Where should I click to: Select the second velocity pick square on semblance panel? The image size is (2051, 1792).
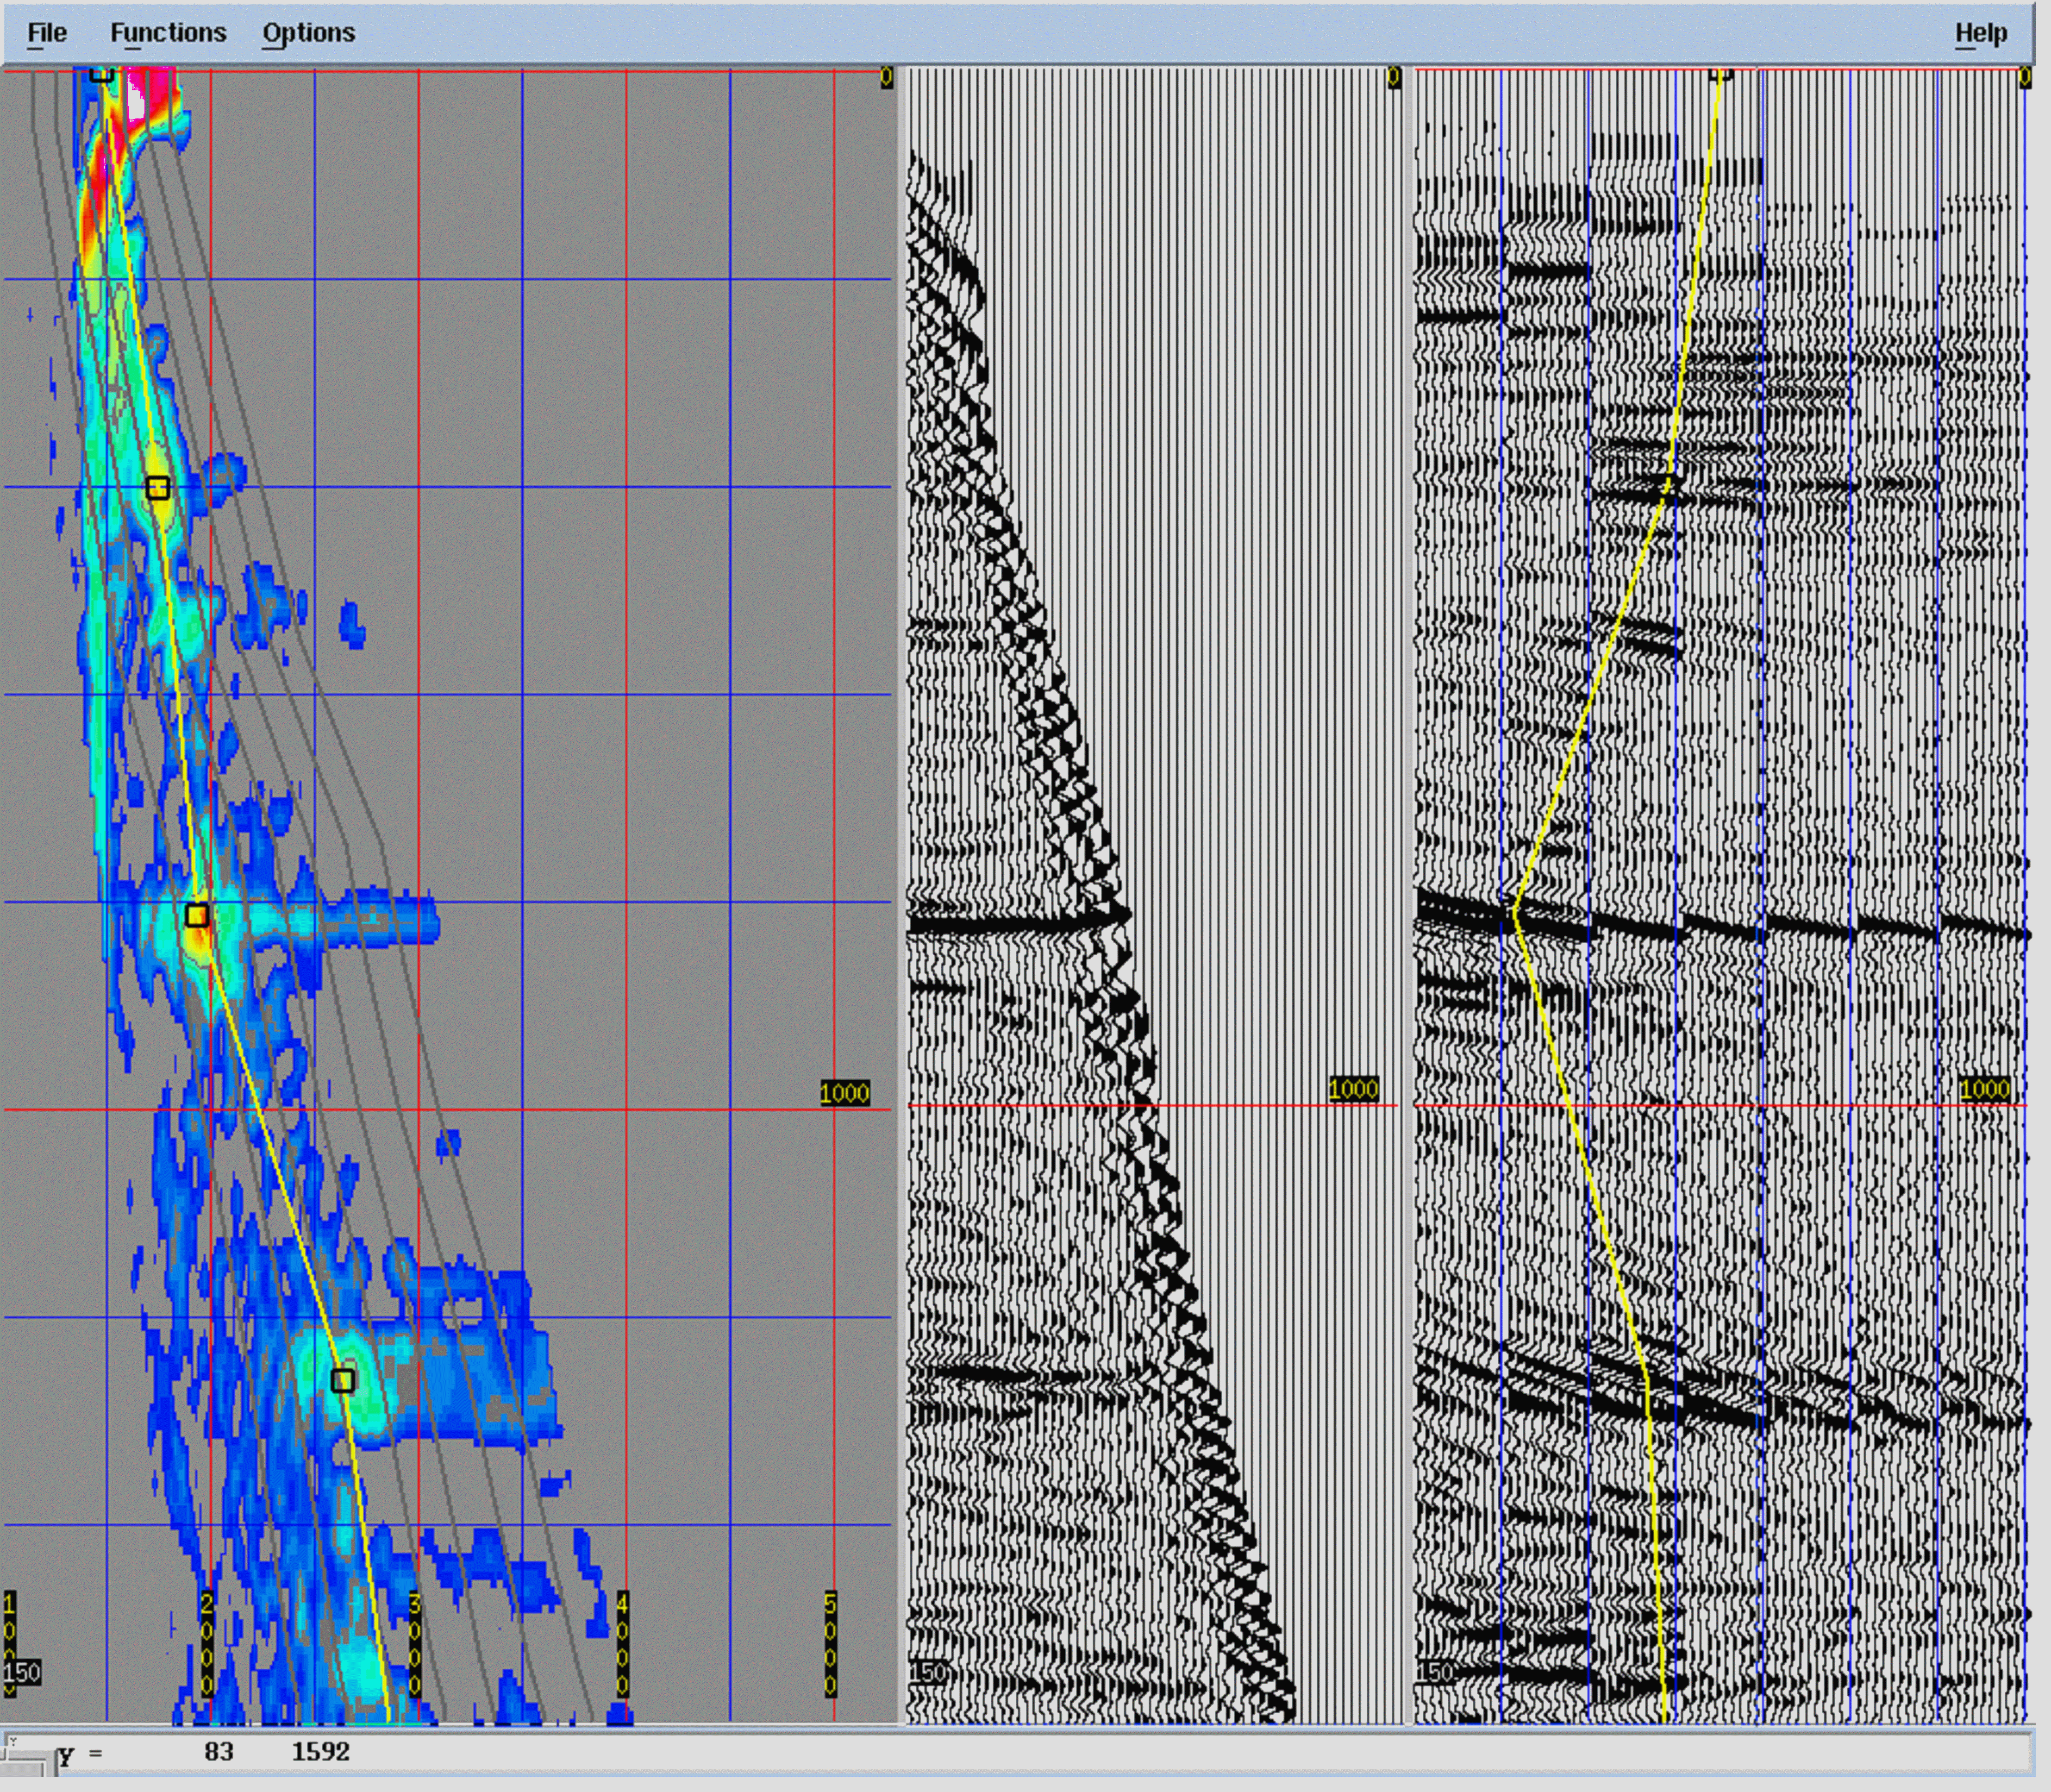158,488
